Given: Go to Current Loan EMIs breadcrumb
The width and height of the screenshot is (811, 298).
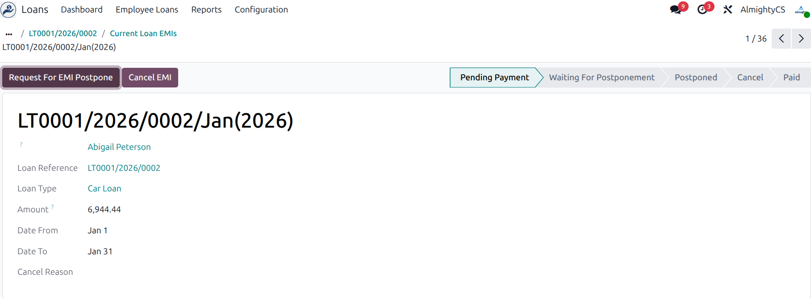Looking at the screenshot, I should [143, 33].
